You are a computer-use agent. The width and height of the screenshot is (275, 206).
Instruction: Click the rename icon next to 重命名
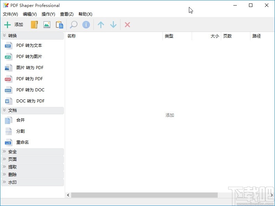[x=8, y=142]
